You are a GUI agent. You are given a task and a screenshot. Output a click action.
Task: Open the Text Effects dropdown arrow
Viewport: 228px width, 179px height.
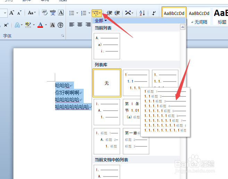tap(22, 25)
